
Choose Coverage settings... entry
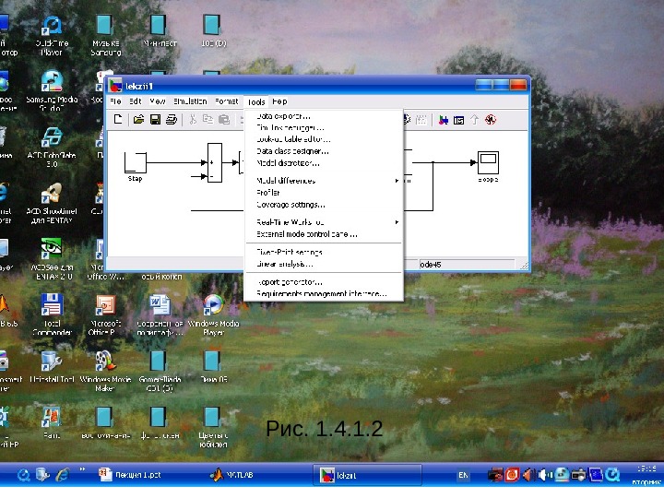point(324,205)
